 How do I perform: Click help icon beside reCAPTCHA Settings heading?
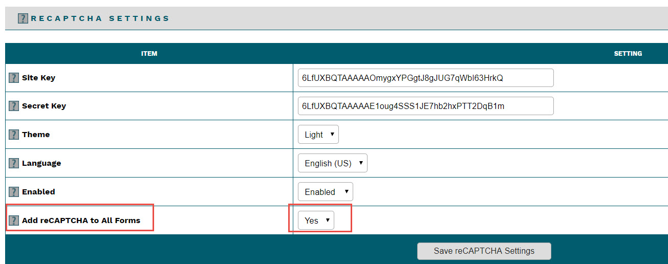point(23,18)
